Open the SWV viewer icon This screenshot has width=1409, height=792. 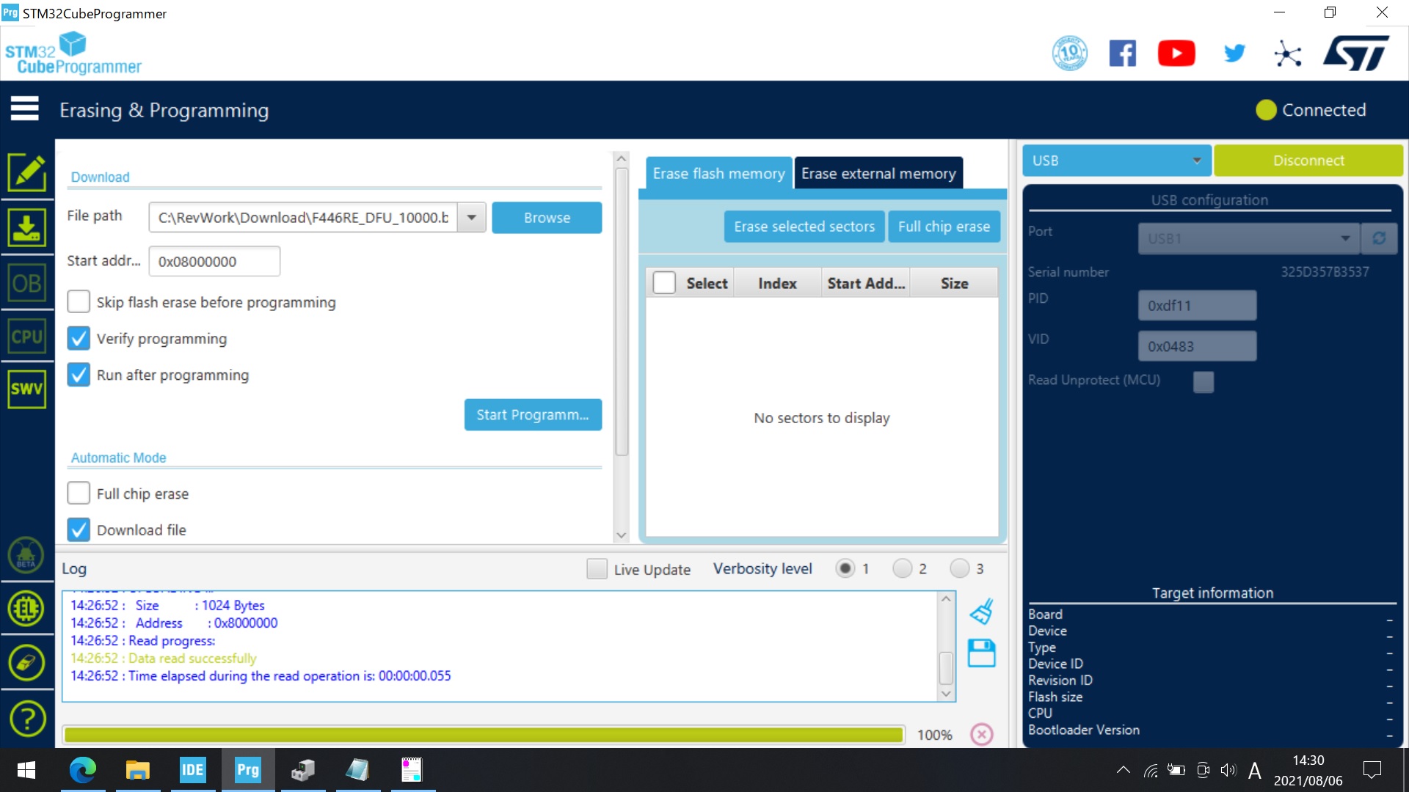pos(27,389)
